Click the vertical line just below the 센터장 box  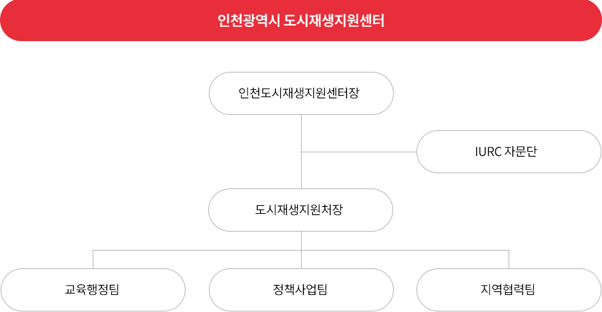coord(302,133)
